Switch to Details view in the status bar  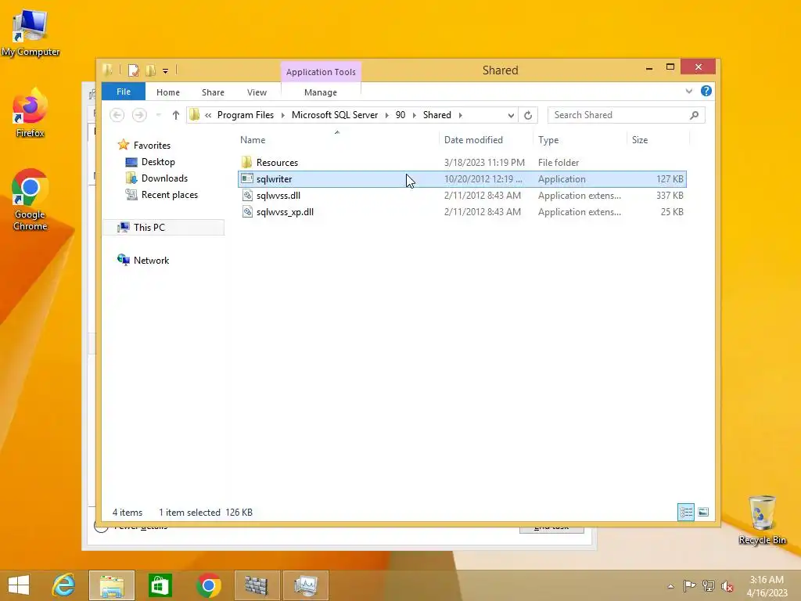685,512
